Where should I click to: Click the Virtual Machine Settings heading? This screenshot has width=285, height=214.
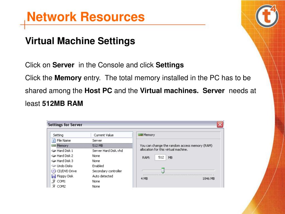click(80, 41)
